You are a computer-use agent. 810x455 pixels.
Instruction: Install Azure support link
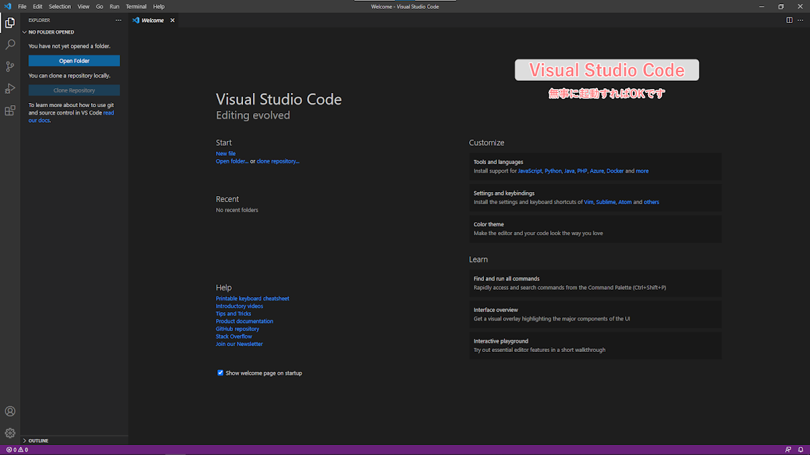[x=597, y=171]
